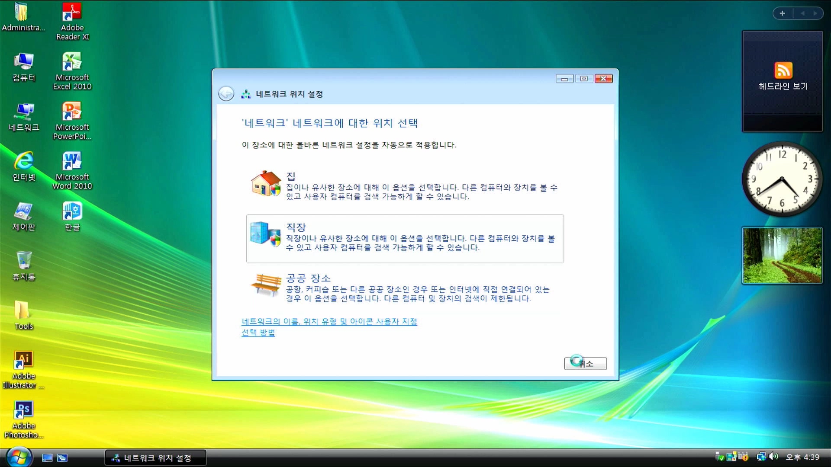The image size is (831, 467).
Task: Click the volume speaker icon in system tray
Action: pyautogui.click(x=773, y=457)
